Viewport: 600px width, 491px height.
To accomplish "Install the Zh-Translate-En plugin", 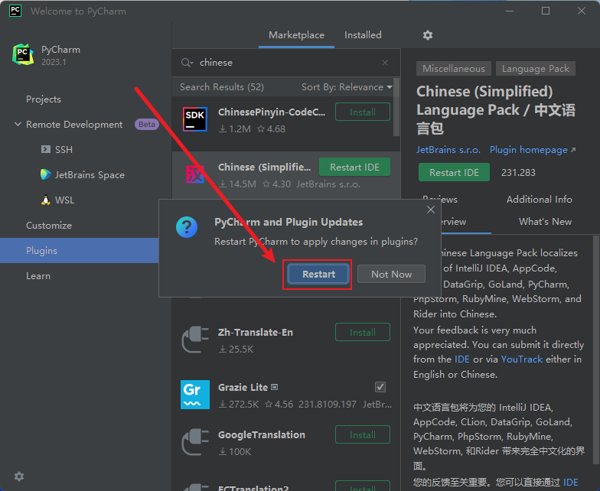I will (363, 332).
